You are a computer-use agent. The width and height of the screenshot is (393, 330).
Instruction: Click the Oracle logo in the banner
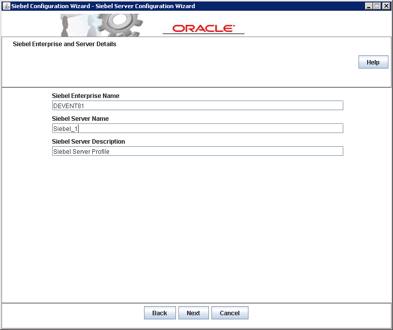pos(203,28)
